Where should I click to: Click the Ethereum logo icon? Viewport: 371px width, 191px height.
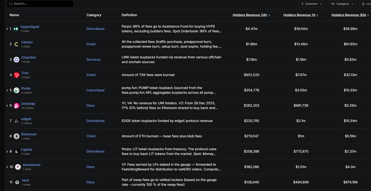[16, 136]
